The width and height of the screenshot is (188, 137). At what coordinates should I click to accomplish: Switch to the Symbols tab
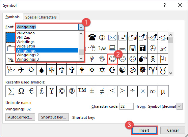coord(12,17)
